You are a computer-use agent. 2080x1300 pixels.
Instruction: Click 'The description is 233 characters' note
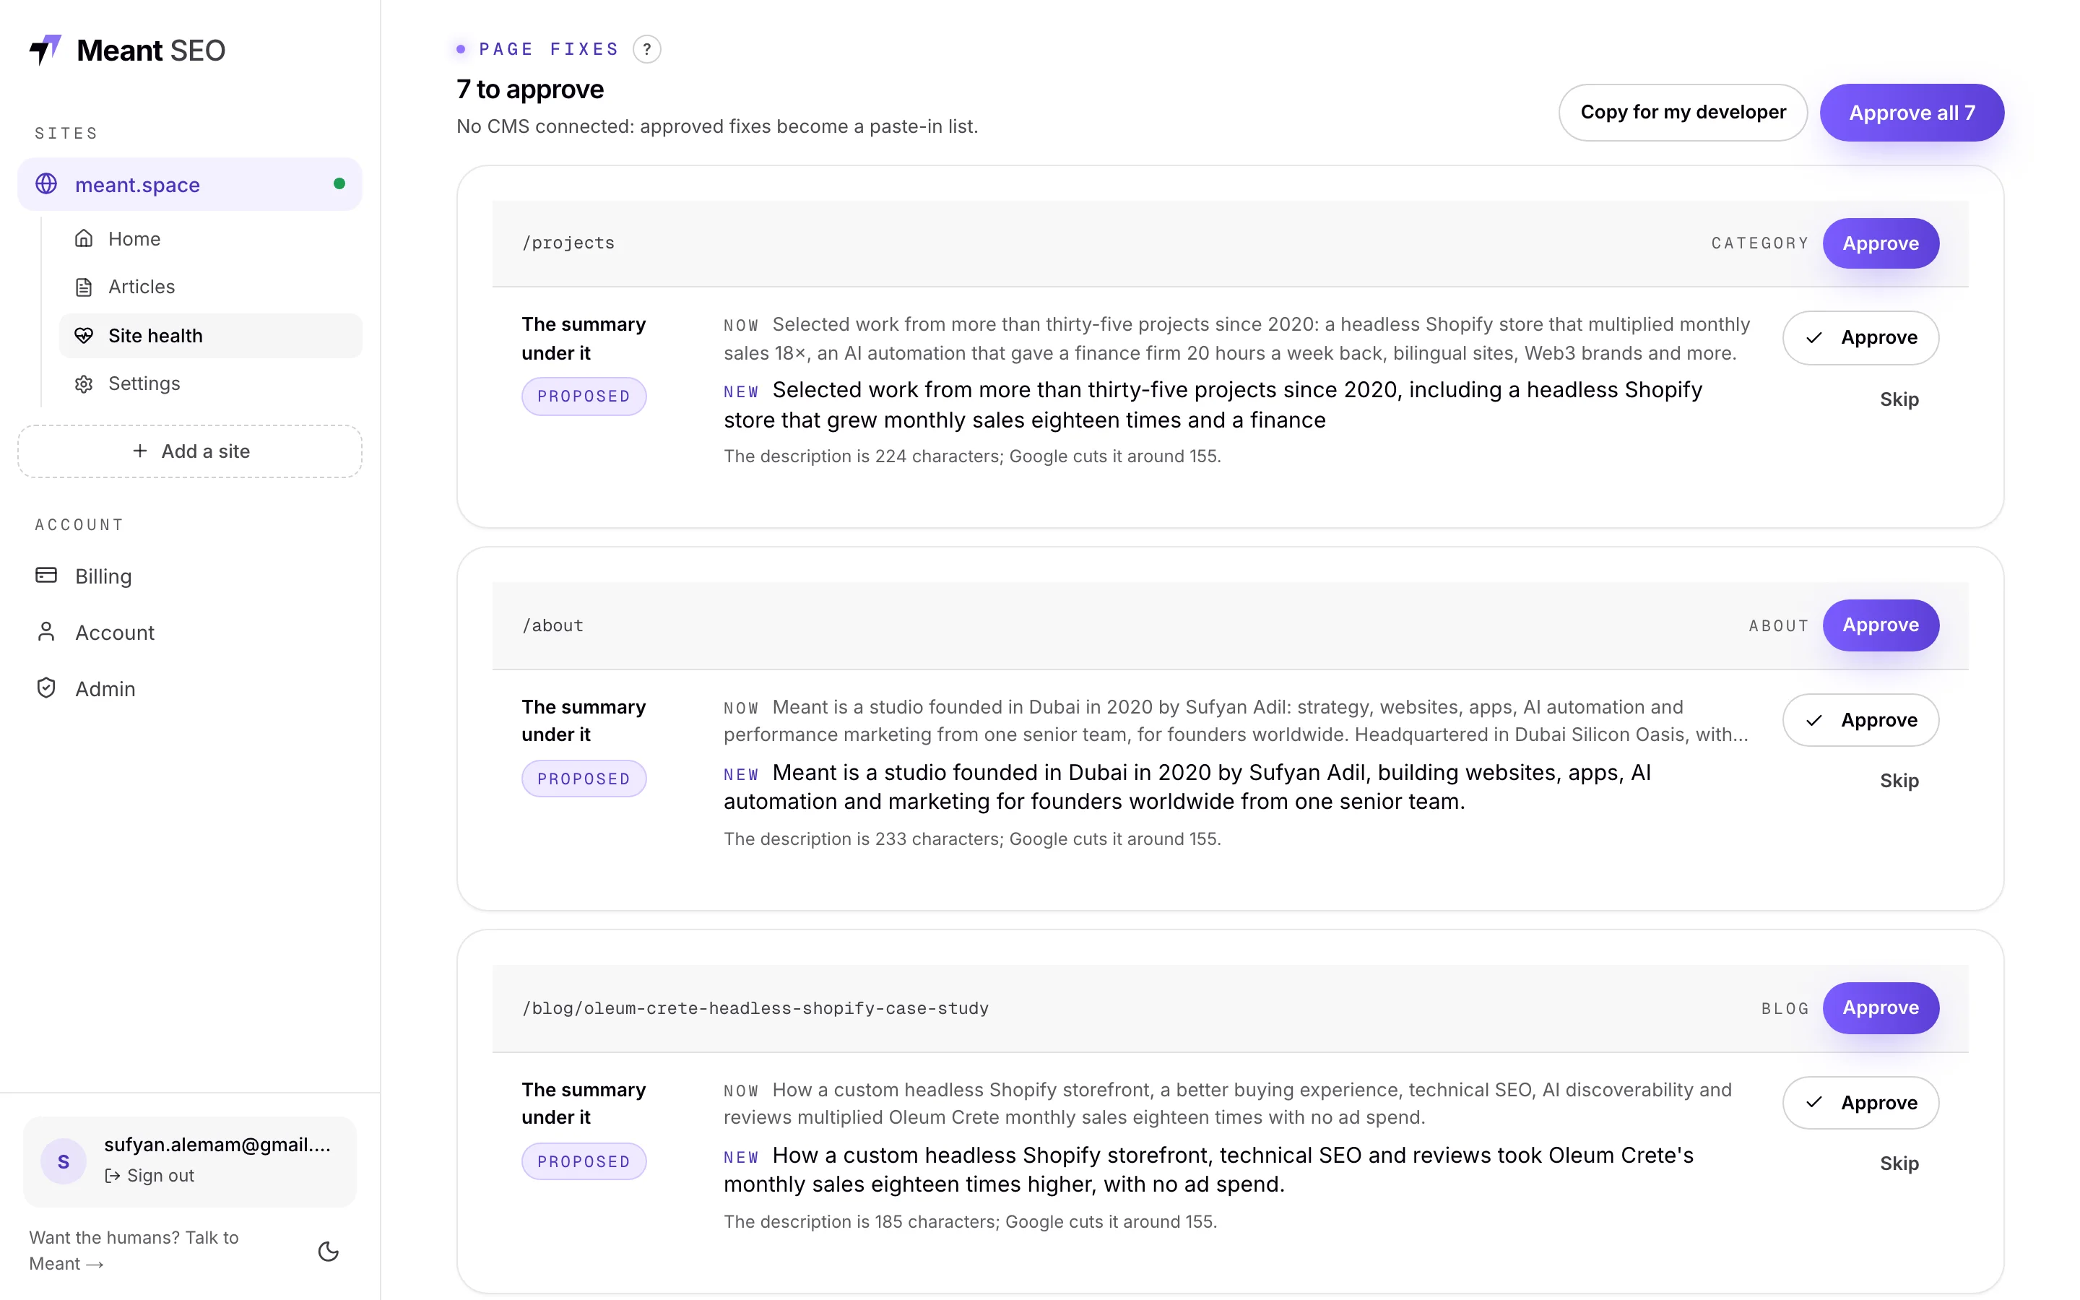[x=972, y=839]
